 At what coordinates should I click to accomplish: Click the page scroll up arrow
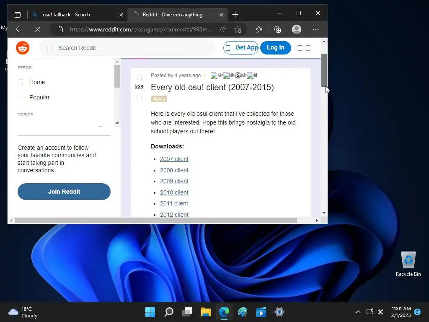[324, 42]
